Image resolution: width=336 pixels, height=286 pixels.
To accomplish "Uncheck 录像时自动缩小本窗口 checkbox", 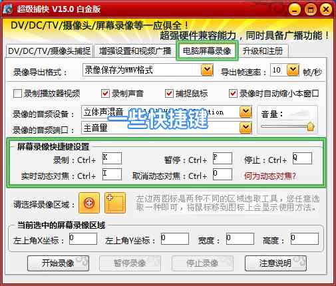I will [x=233, y=94].
